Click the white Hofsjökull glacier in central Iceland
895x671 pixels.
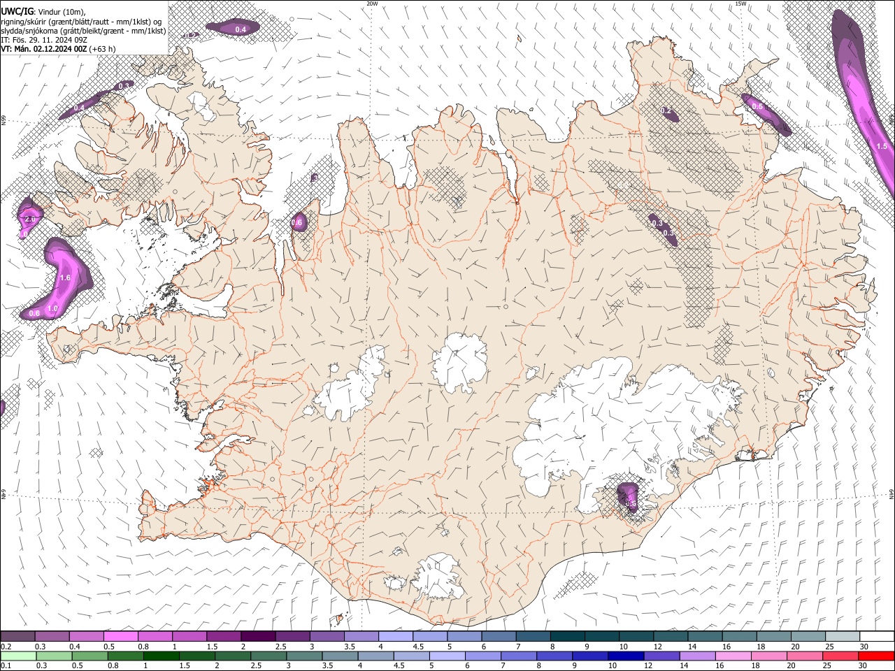459,362
